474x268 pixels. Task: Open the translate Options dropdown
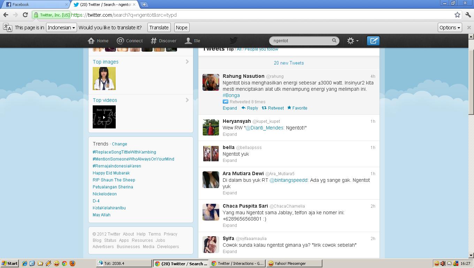pyautogui.click(x=450, y=28)
